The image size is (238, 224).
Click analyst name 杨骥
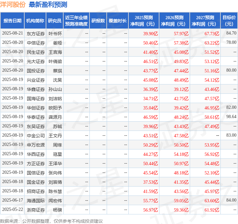(58, 210)
